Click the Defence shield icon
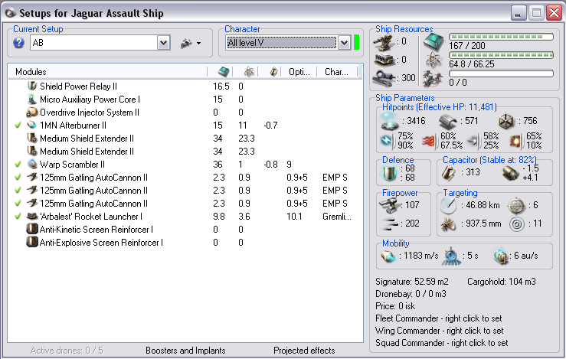 tap(390, 173)
